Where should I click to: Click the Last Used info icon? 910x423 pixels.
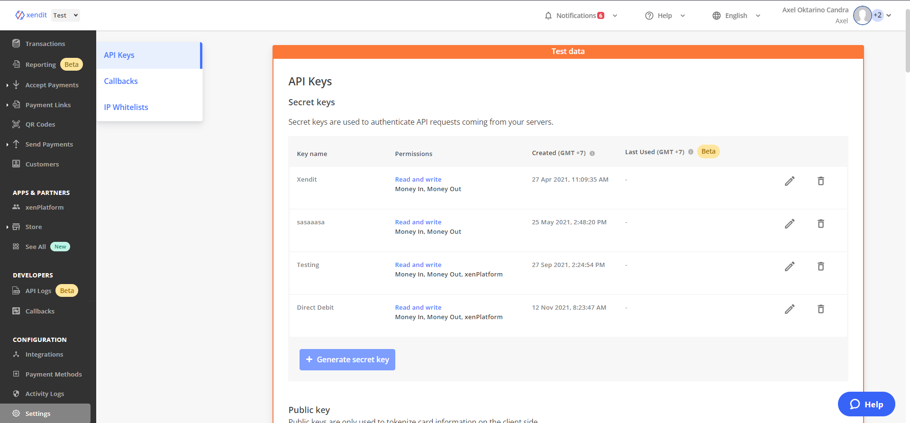[691, 152]
